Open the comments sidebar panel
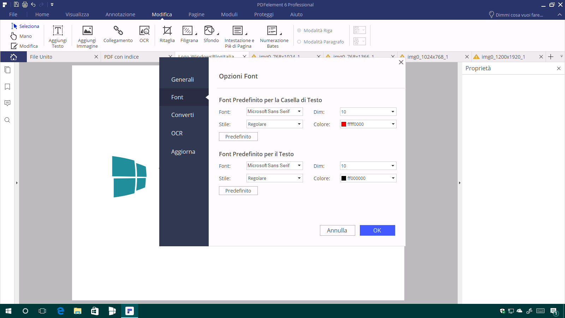 (7, 103)
